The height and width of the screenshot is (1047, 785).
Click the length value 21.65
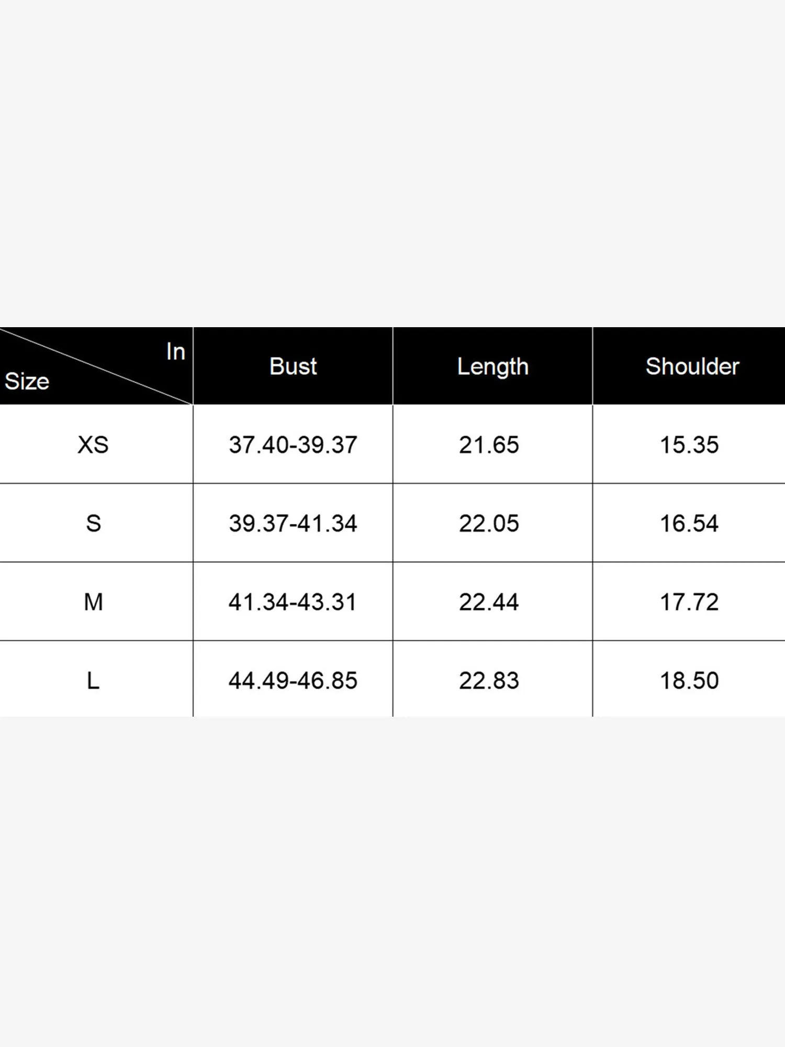(x=489, y=445)
